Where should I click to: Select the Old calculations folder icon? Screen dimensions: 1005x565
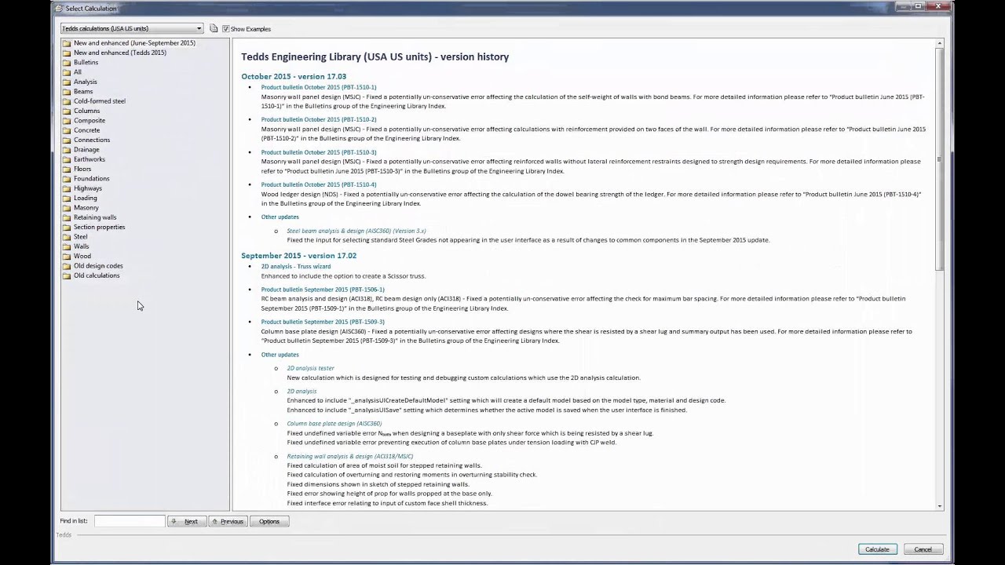(67, 275)
